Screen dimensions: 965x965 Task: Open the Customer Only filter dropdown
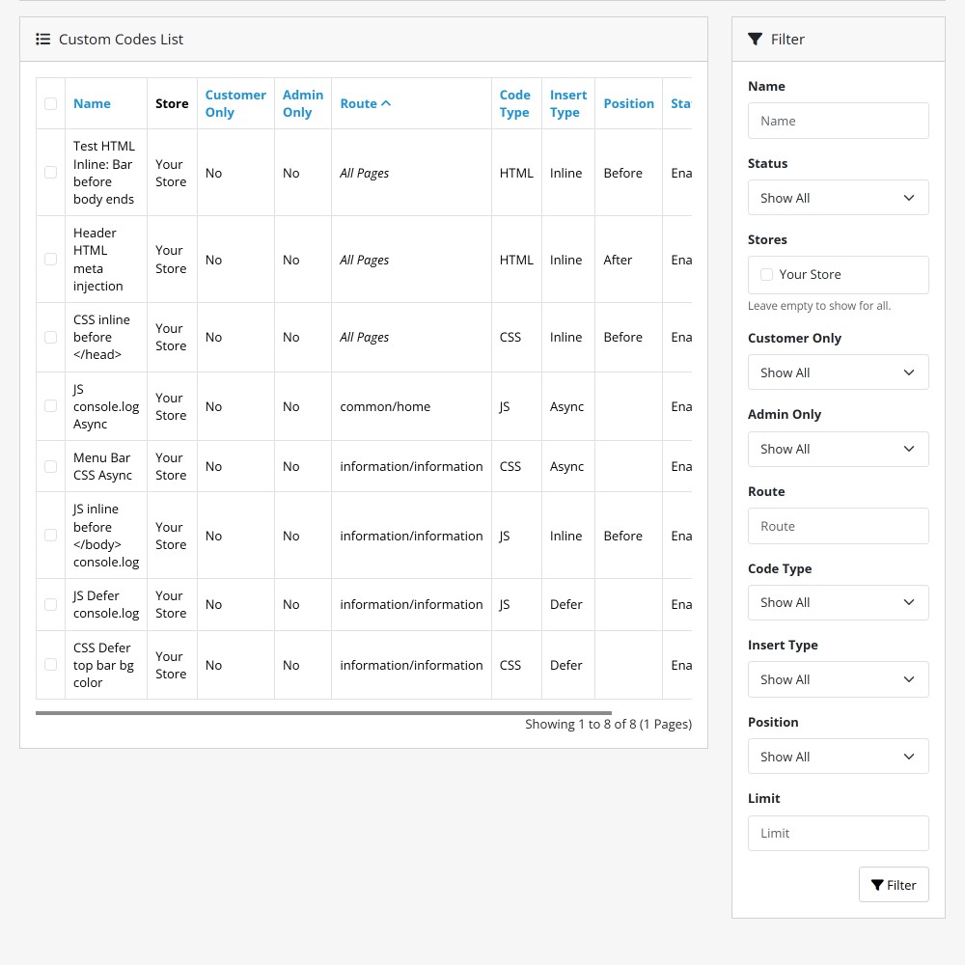point(838,372)
